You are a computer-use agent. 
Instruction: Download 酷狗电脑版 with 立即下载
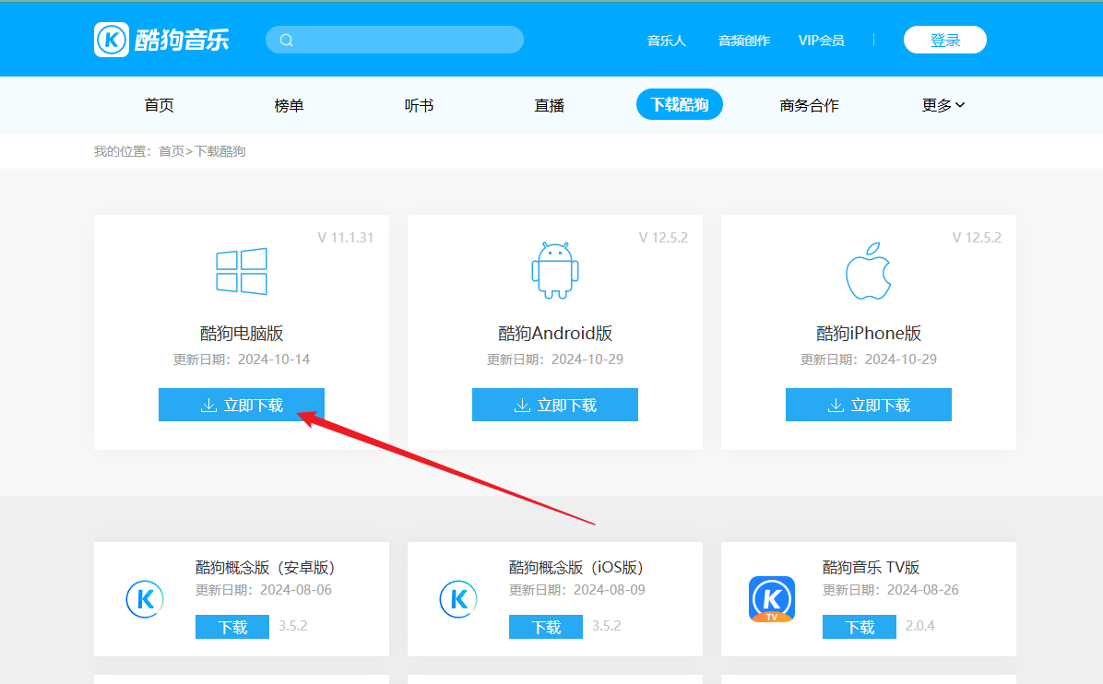242,405
